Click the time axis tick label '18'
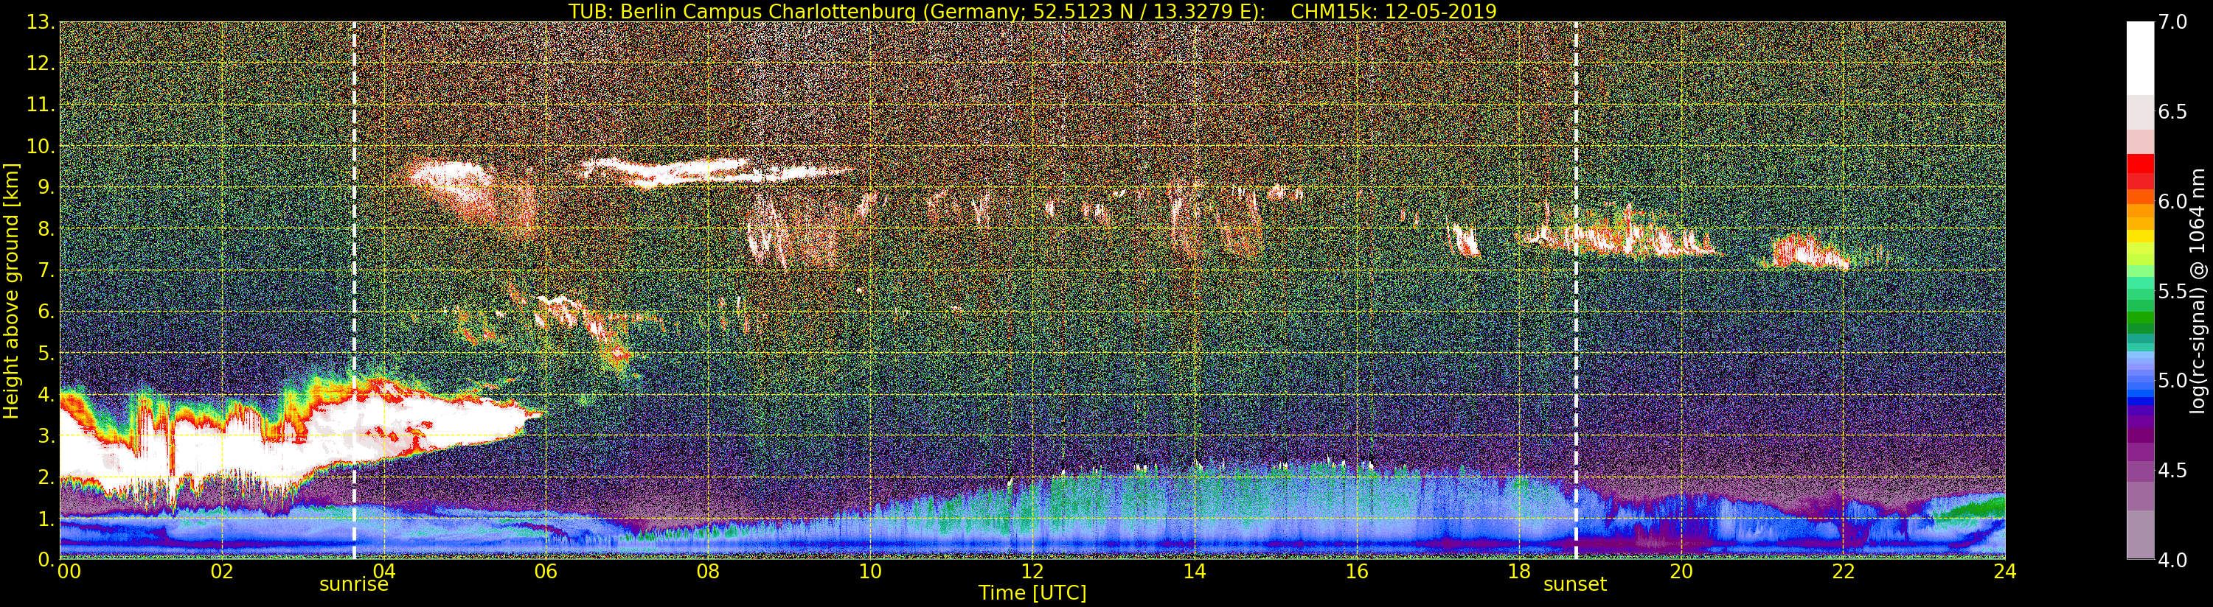Viewport: 2213px width, 607px height. tap(1519, 571)
